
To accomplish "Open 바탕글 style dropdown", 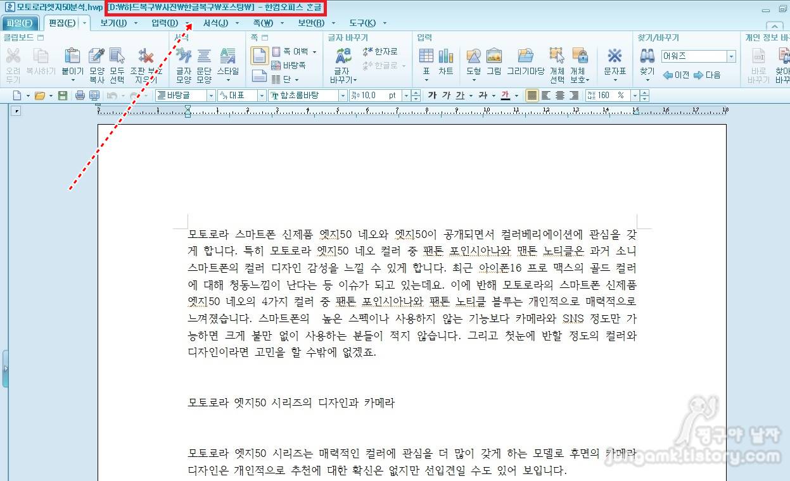I will coord(211,96).
